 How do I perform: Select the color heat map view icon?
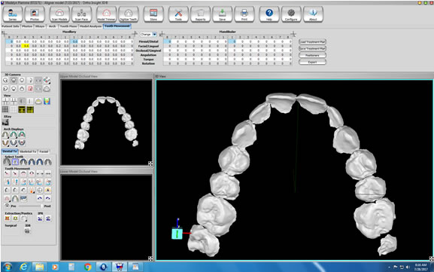pyautogui.click(x=47, y=101)
